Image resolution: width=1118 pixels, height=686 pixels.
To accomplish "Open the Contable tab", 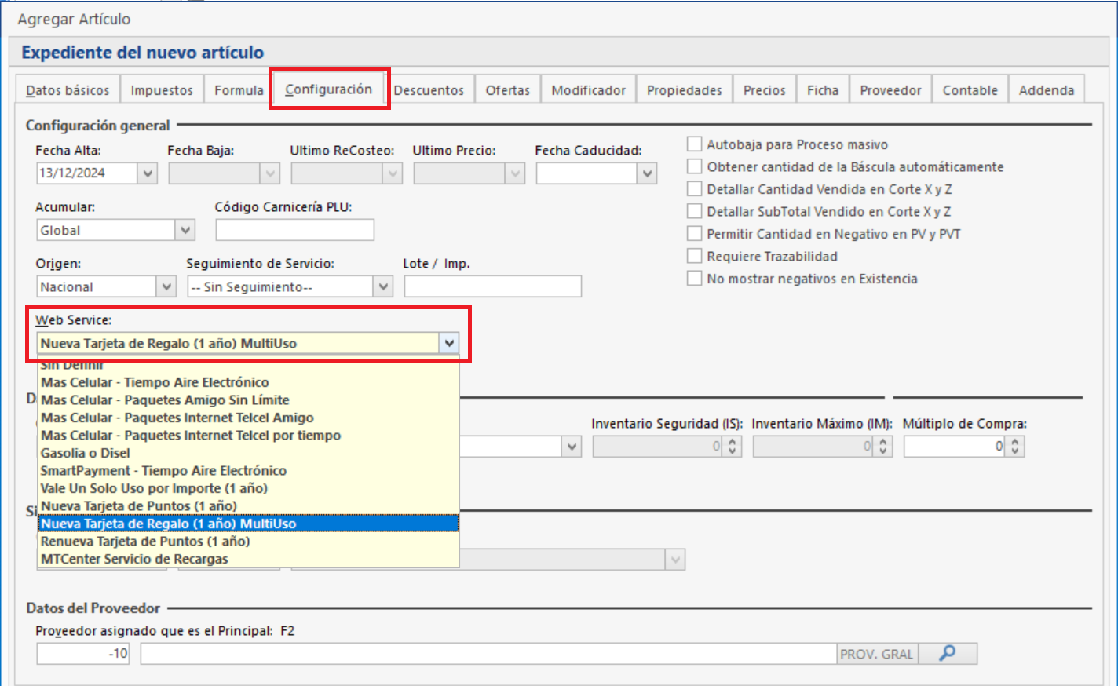I will point(970,90).
